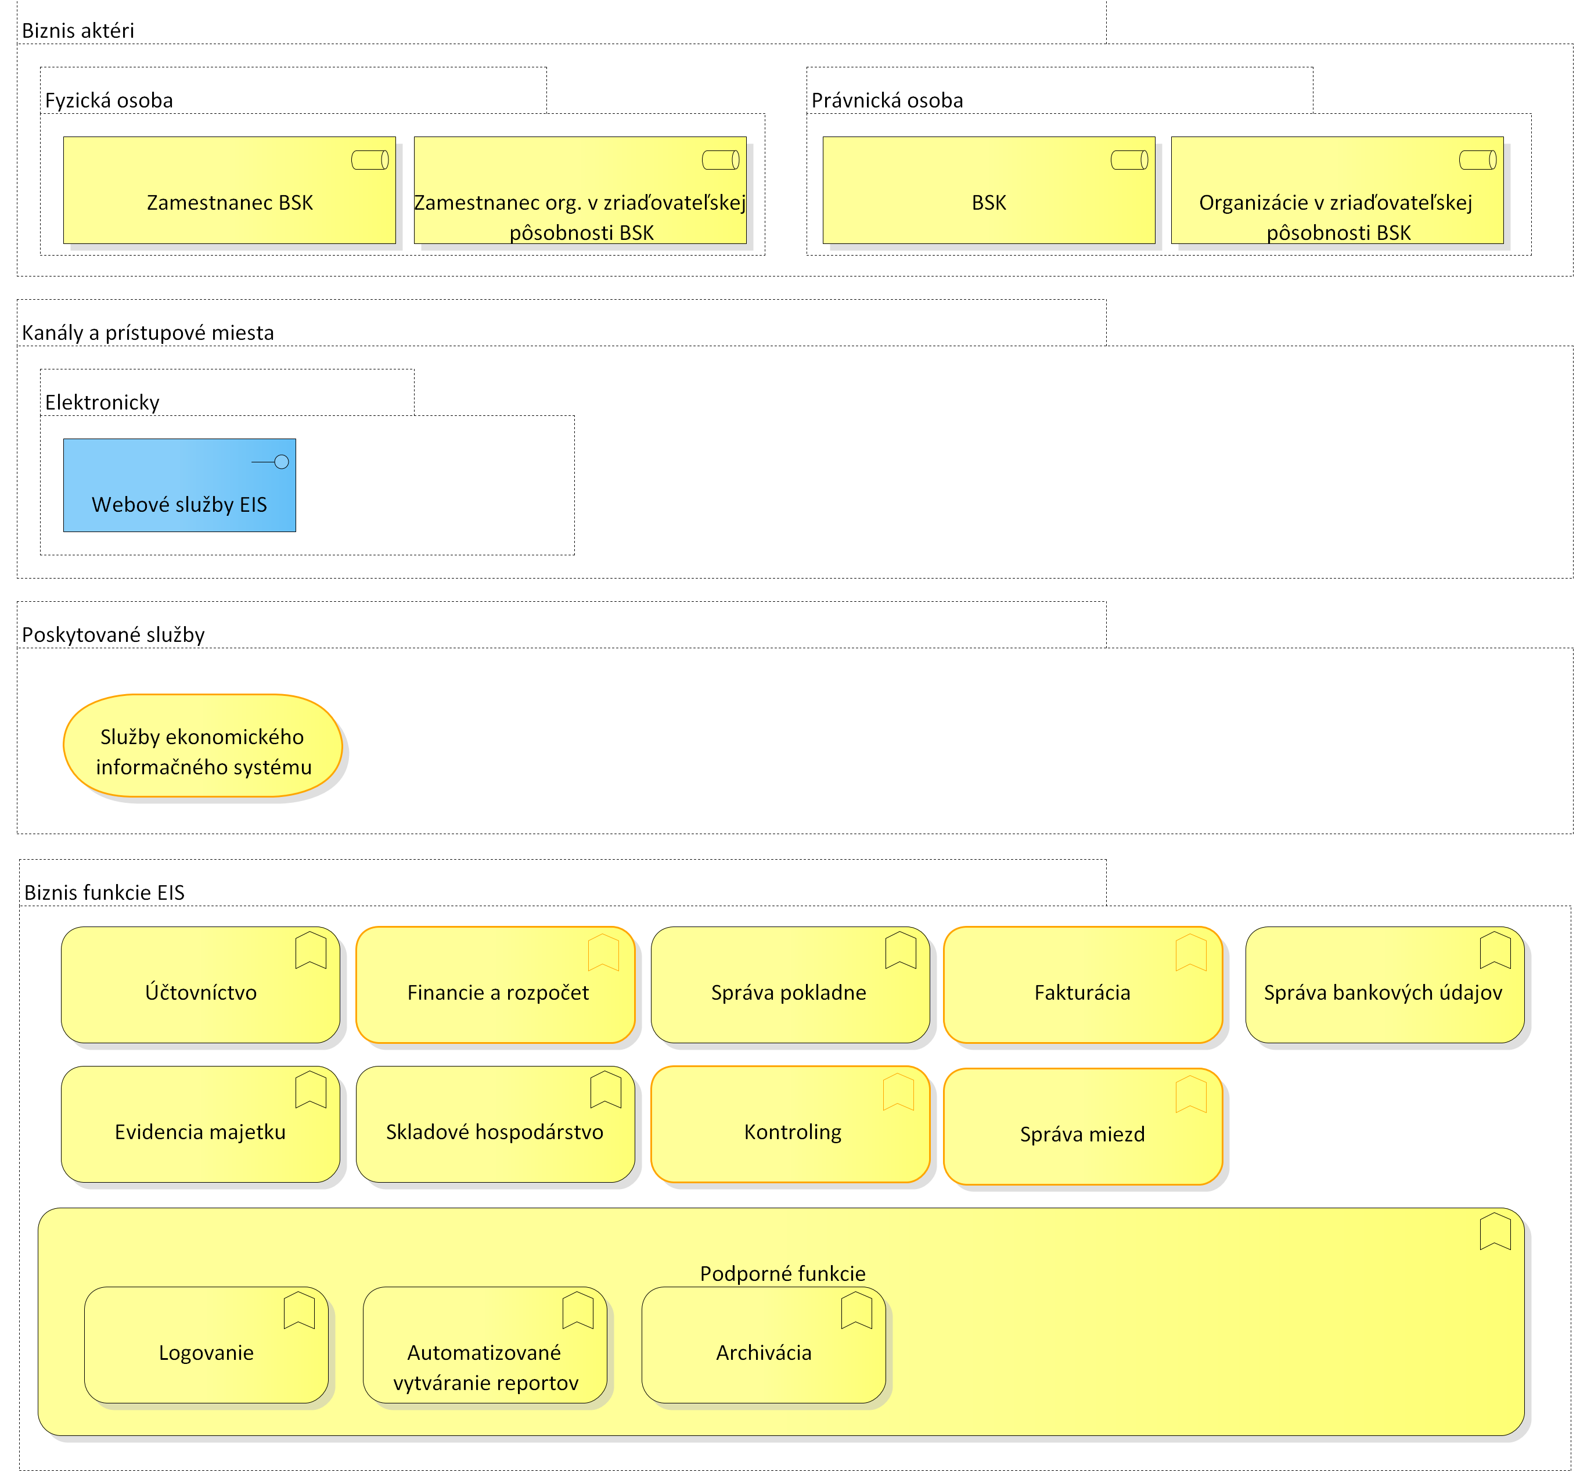This screenshot has height=1483, width=1580.
Task: Select the Správa miezd function box
Action: click(1084, 1127)
